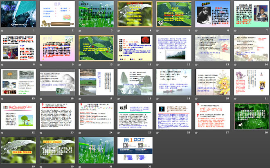Viewport: 270px width, 168px height.
Task: Select slide 22 with the green tree illustration
Action: point(18,116)
